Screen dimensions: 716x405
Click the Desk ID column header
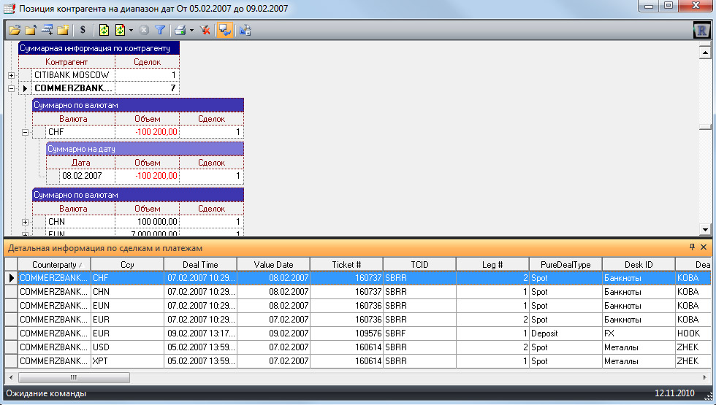639,264
